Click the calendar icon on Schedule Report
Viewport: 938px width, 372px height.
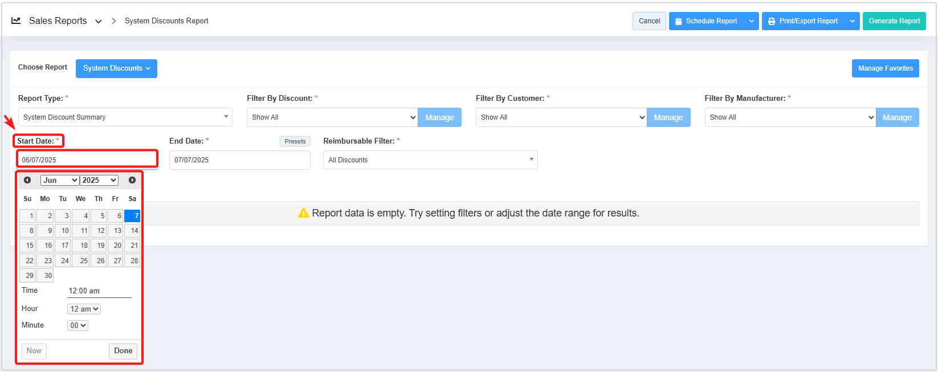click(678, 21)
